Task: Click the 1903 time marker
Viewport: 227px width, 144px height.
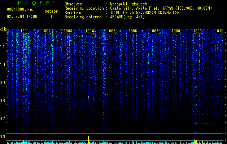Action: pos(68,31)
